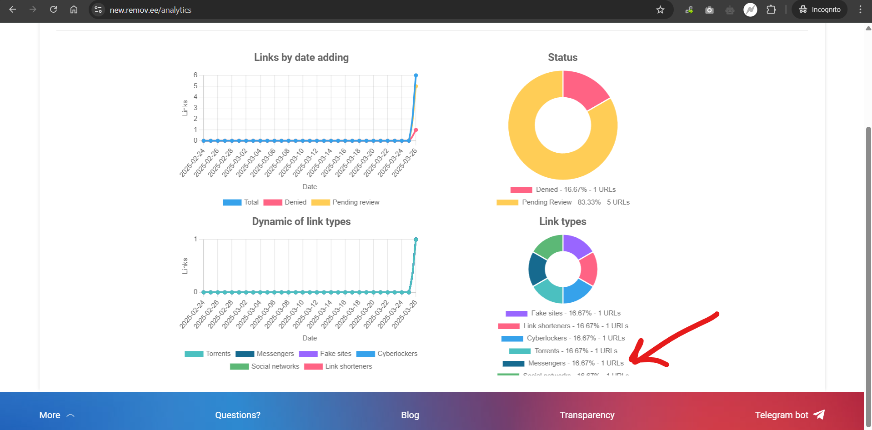Click the camera screenshot extension icon
This screenshot has width=872, height=430.
point(709,10)
